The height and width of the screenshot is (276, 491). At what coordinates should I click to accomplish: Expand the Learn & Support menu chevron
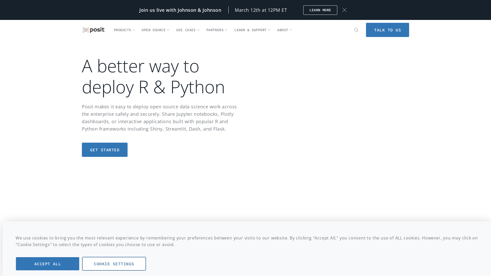(269, 30)
